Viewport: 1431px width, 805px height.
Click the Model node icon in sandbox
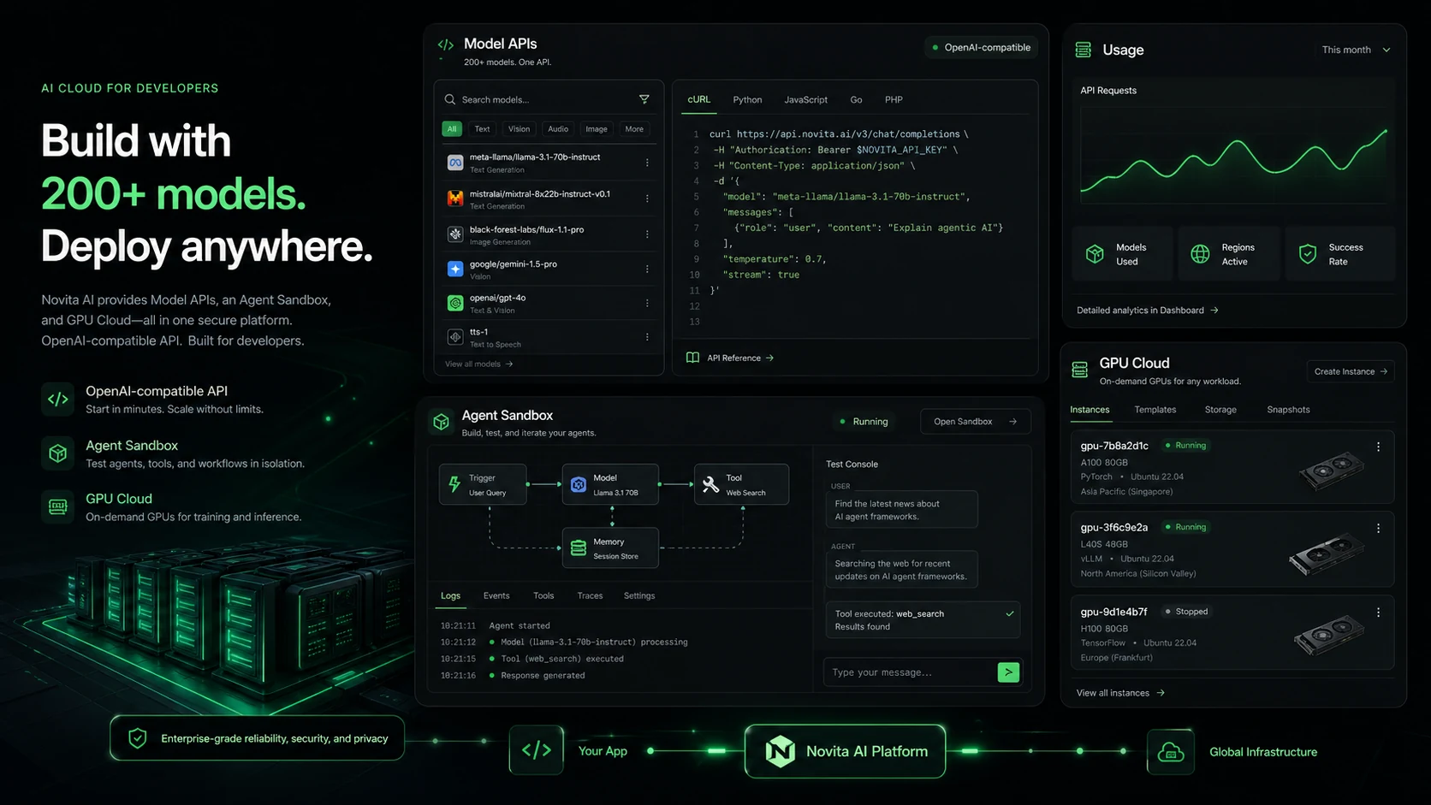(579, 484)
